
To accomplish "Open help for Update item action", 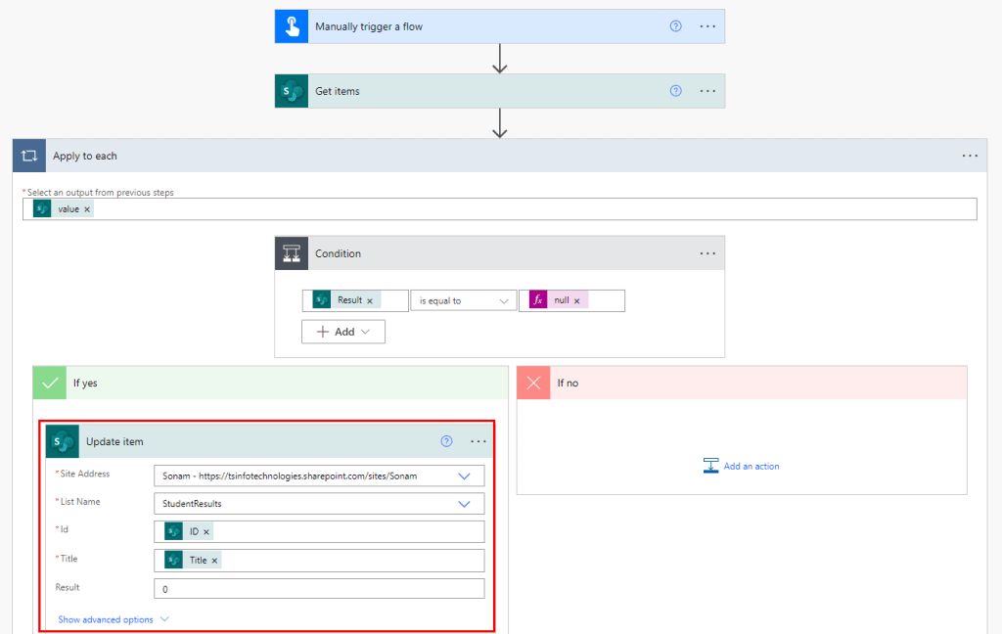I will pos(446,441).
